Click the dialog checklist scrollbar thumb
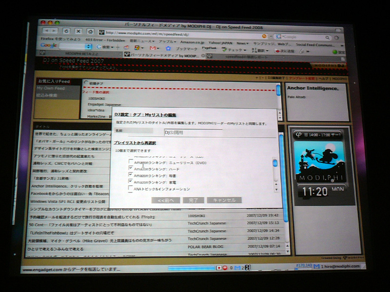390x292 pixels. [x=275, y=163]
